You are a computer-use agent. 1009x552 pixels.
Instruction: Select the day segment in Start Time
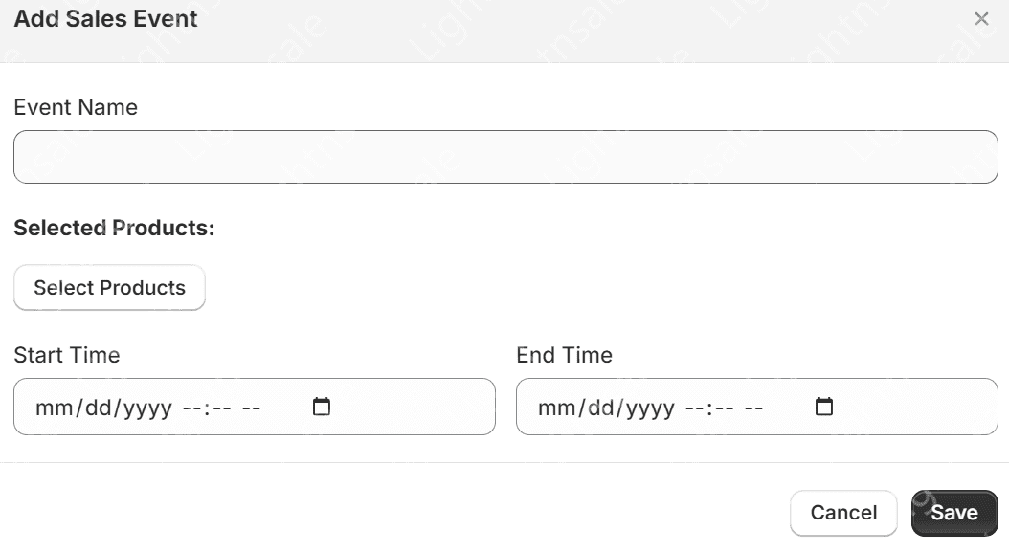point(99,408)
